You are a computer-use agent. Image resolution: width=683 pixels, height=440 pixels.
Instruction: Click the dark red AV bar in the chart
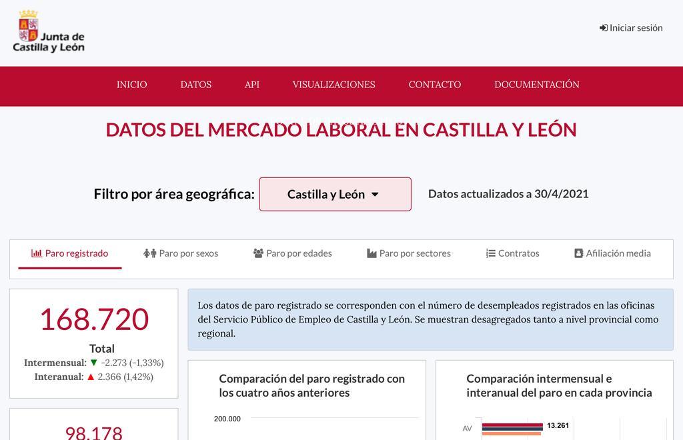coord(512,425)
